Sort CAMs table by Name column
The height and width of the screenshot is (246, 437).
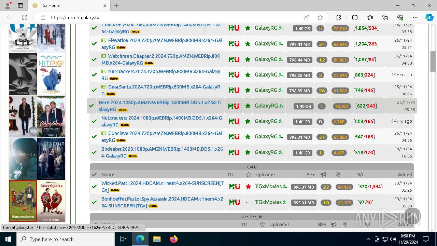pos(108,175)
